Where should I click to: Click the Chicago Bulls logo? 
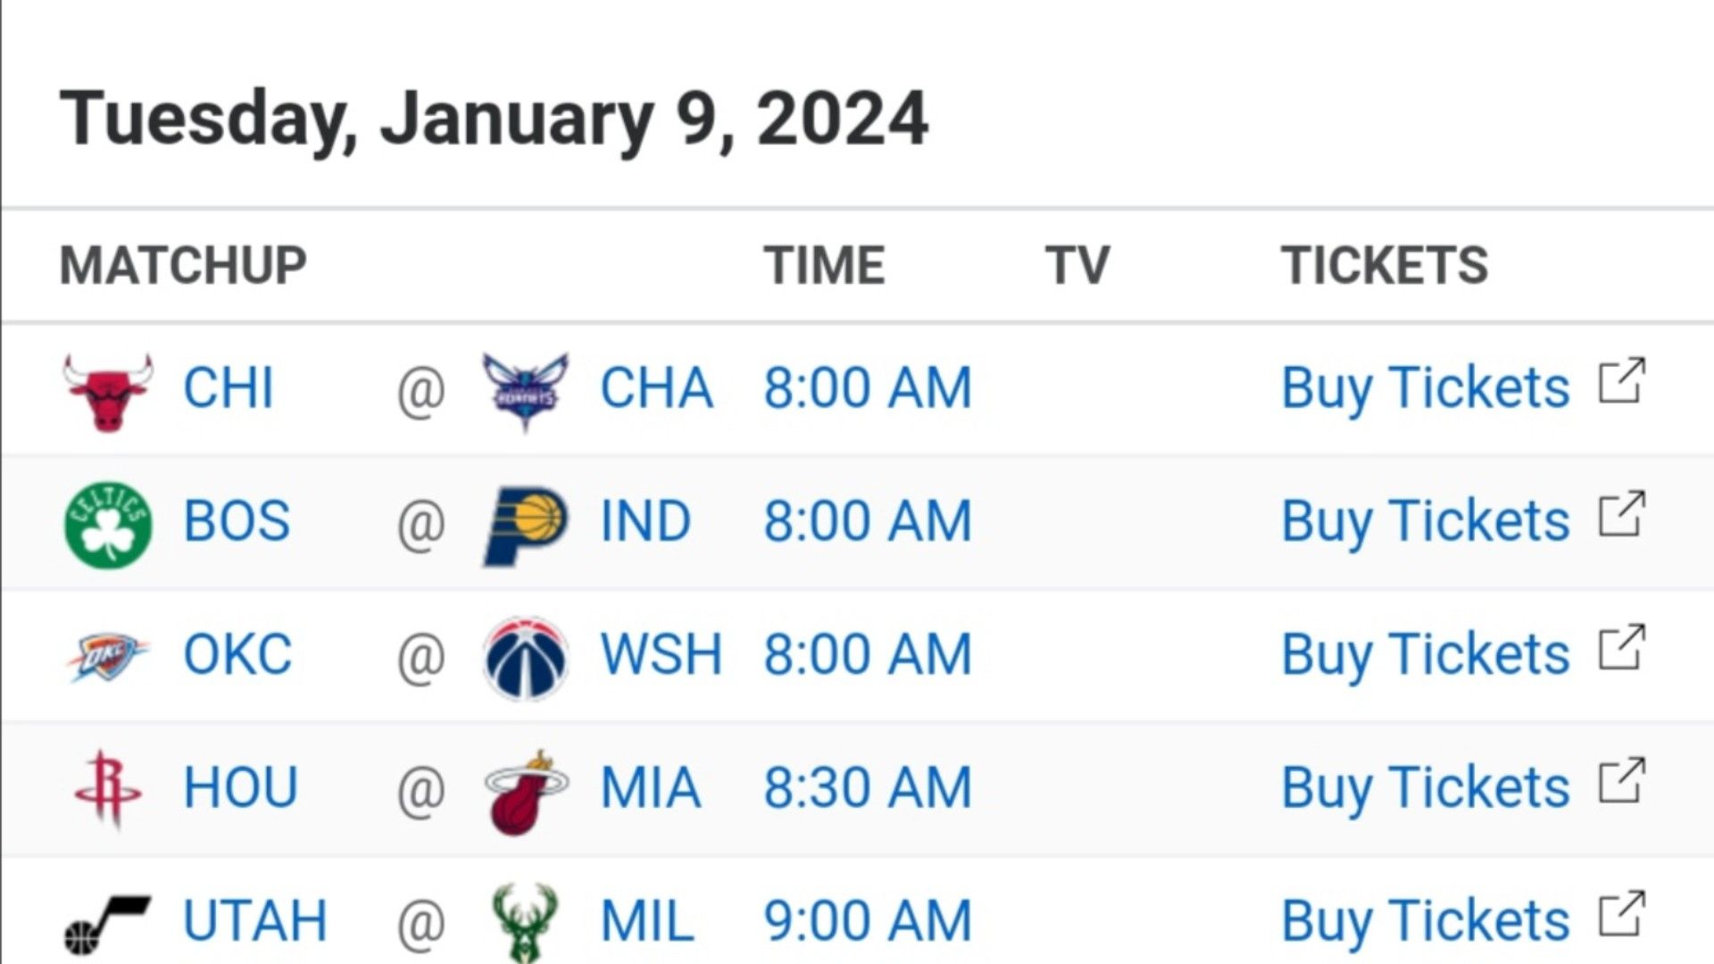(x=108, y=391)
